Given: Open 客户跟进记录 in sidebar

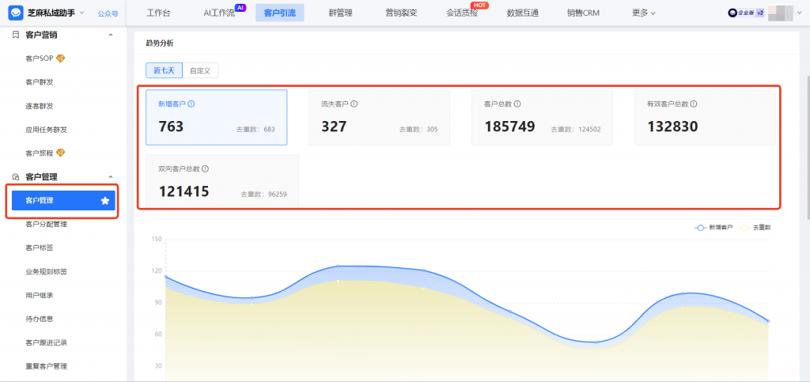Looking at the screenshot, I should [x=46, y=342].
